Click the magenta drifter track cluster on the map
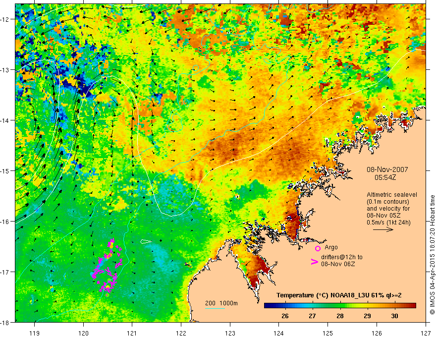436x337 pixels. click(x=107, y=268)
